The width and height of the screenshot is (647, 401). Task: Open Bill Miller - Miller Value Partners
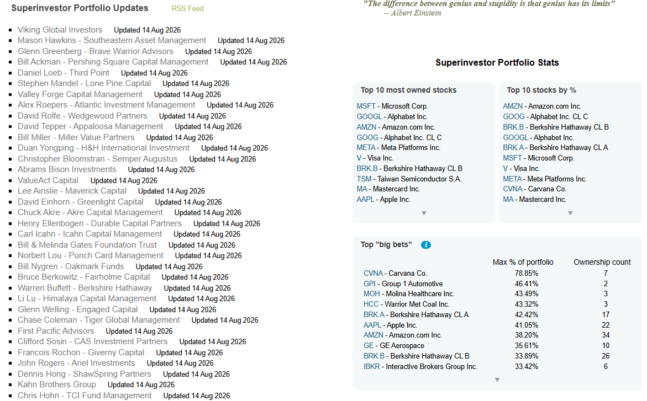point(76,137)
